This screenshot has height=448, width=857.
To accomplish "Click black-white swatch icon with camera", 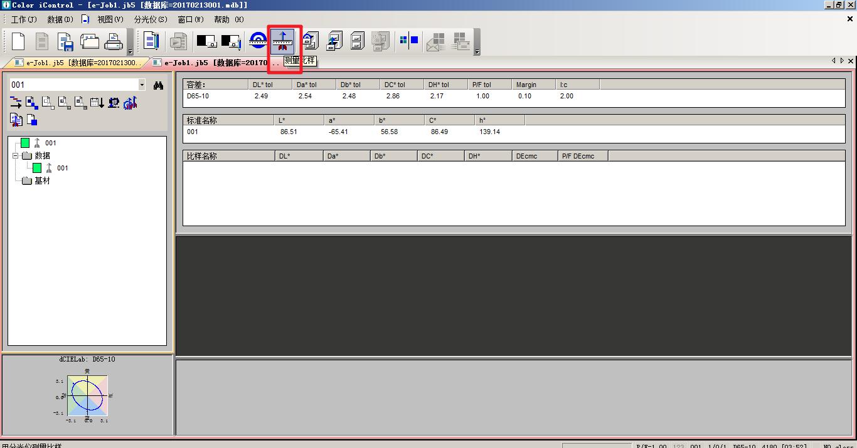I will click(207, 41).
